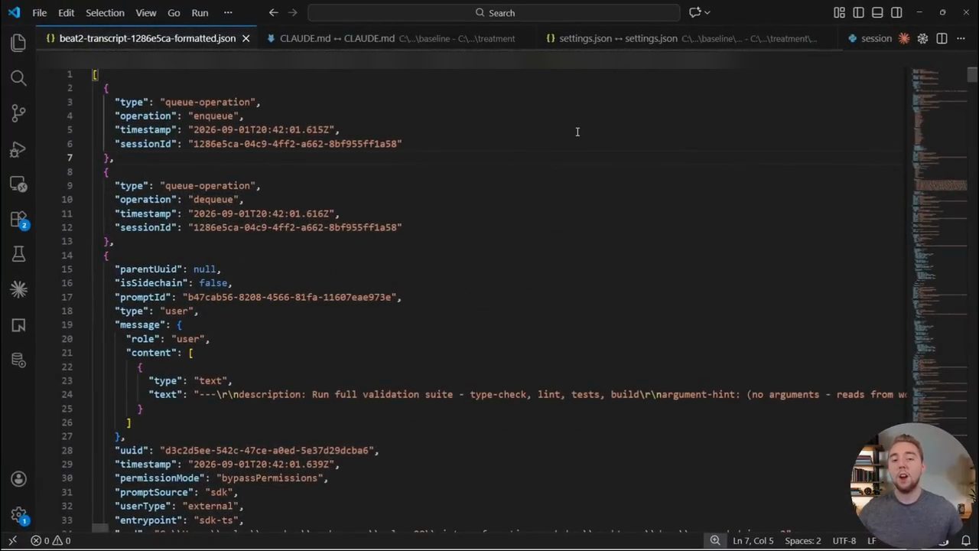This screenshot has width=979, height=551.
Task: Toggle the secondary side bar
Action: pyautogui.click(x=896, y=12)
